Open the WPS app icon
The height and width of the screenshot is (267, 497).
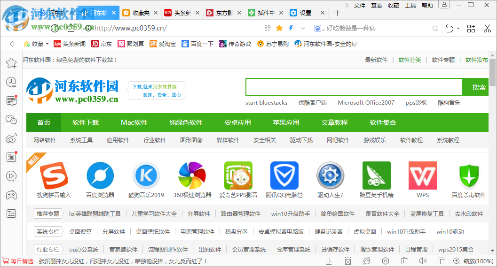(x=423, y=175)
